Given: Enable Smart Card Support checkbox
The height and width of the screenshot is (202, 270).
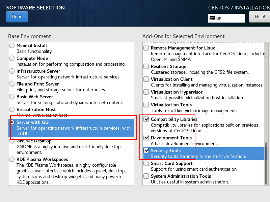Looking at the screenshot, I should [146, 163].
